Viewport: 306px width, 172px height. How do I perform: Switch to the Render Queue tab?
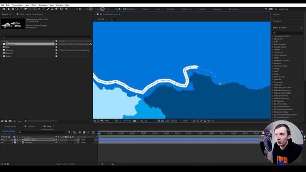coord(10,127)
